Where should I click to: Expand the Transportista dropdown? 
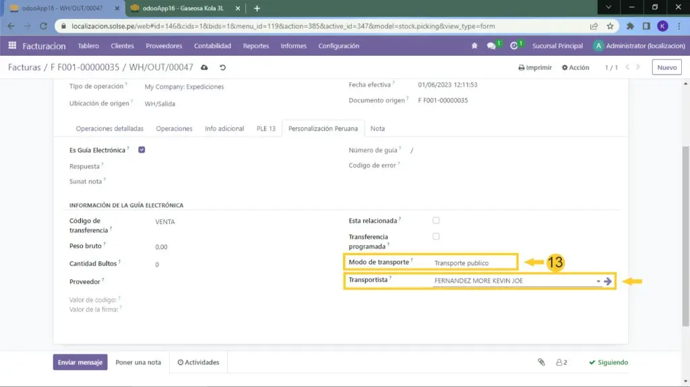598,281
